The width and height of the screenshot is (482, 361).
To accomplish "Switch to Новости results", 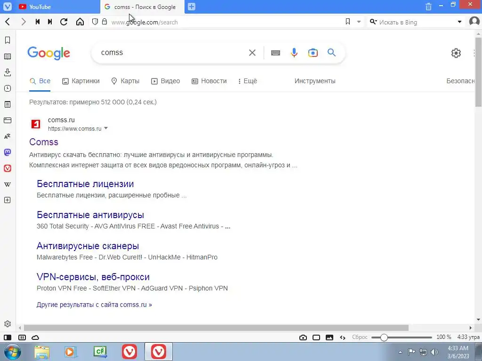I will 209,81.
